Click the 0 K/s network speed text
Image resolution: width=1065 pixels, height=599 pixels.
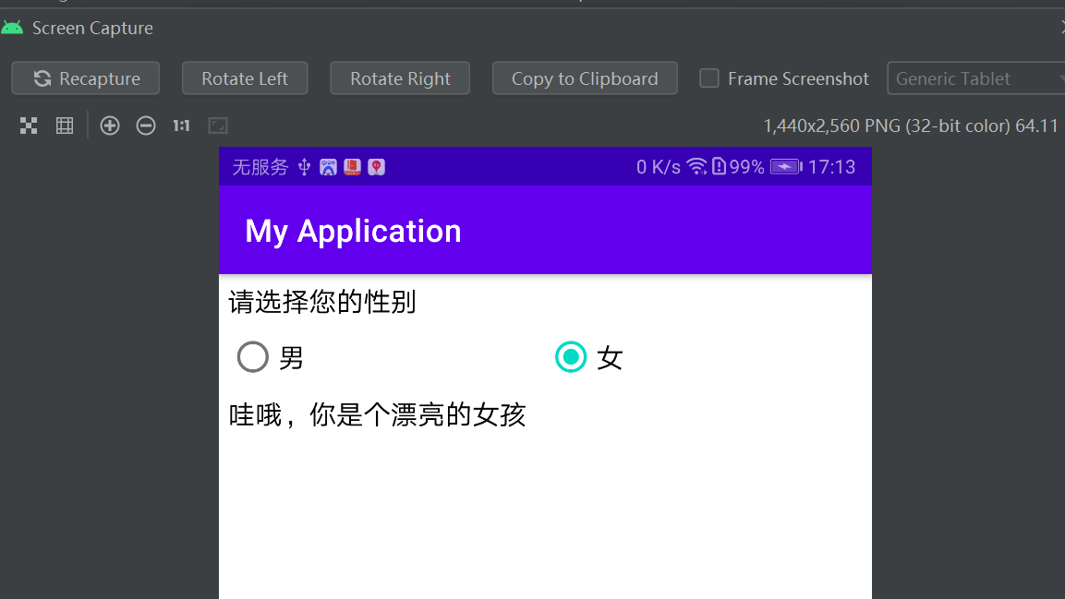click(659, 167)
